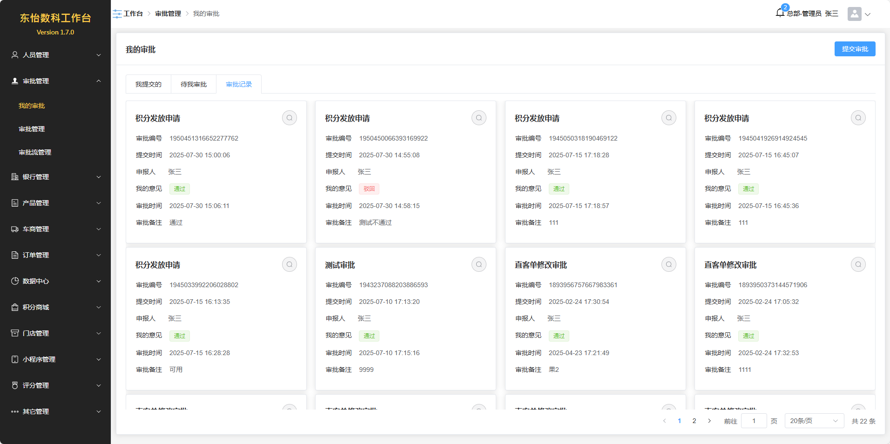Expand the 人员管理 sidebar menu
The height and width of the screenshot is (444, 890).
click(x=55, y=55)
